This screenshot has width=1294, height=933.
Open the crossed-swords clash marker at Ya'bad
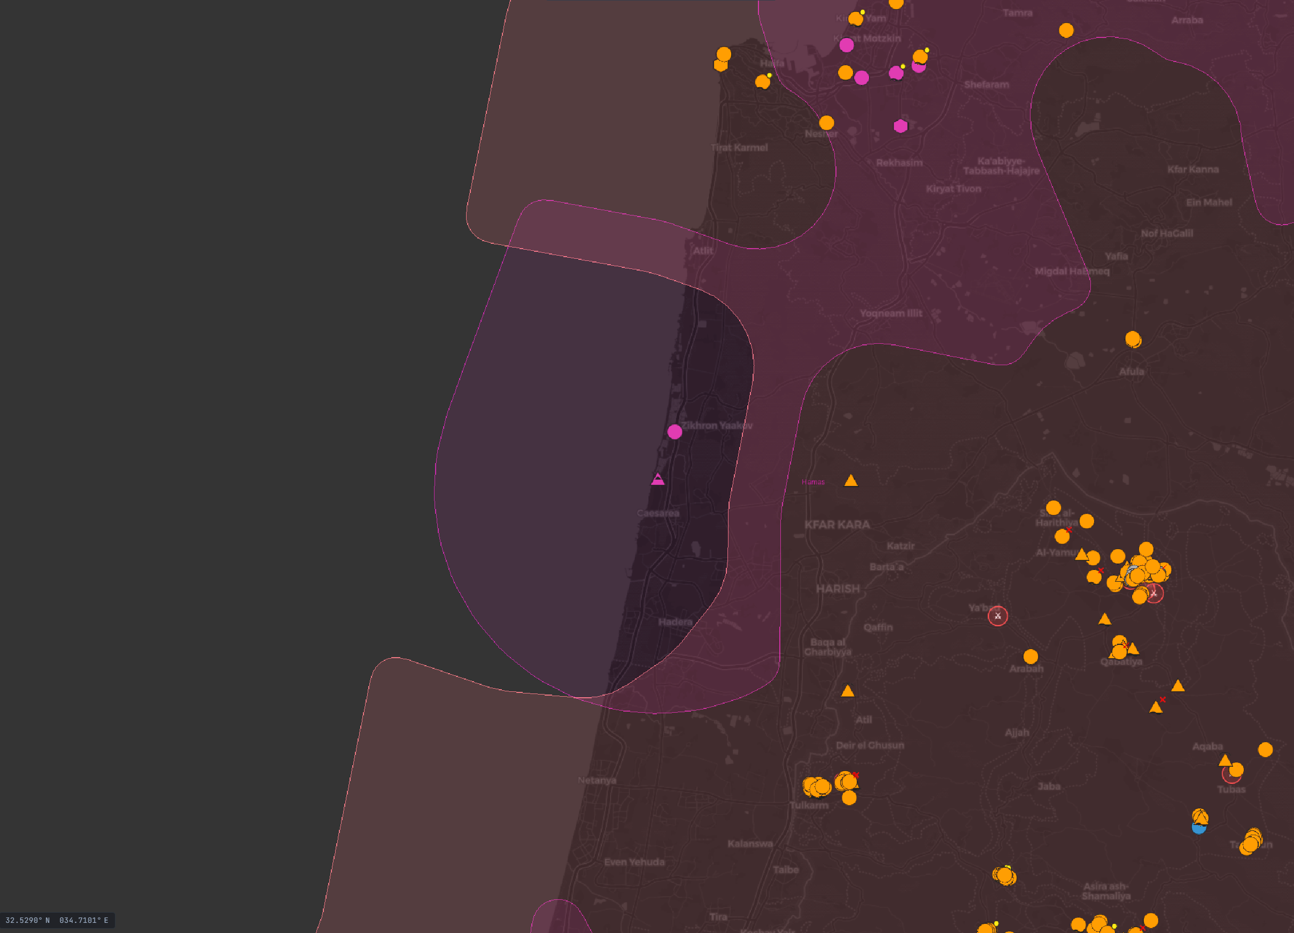[x=998, y=616]
